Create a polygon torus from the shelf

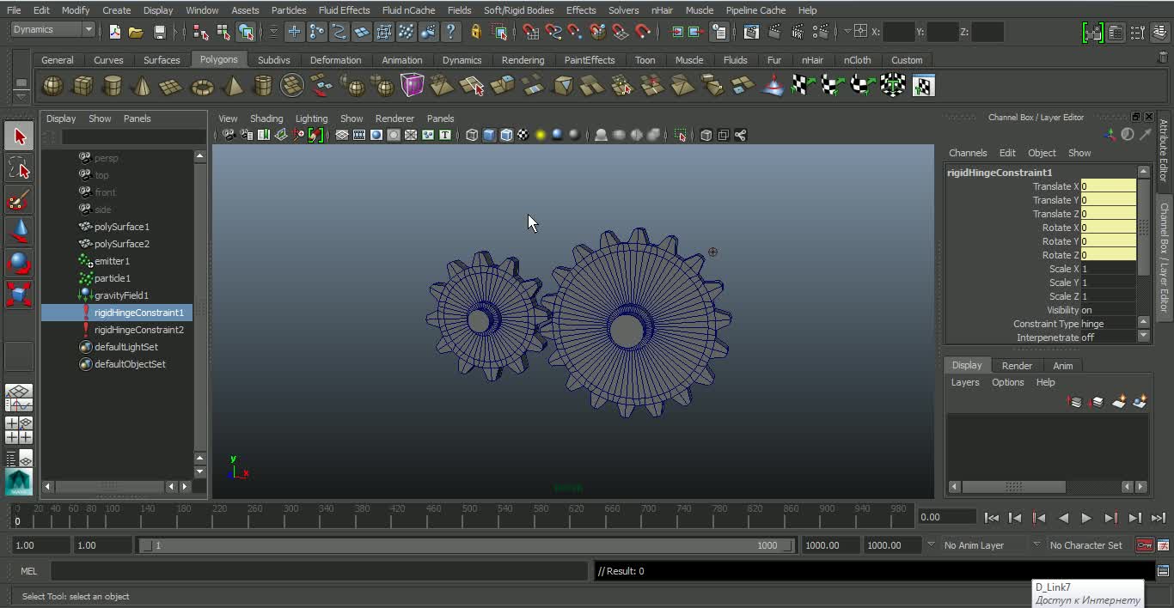[202, 86]
